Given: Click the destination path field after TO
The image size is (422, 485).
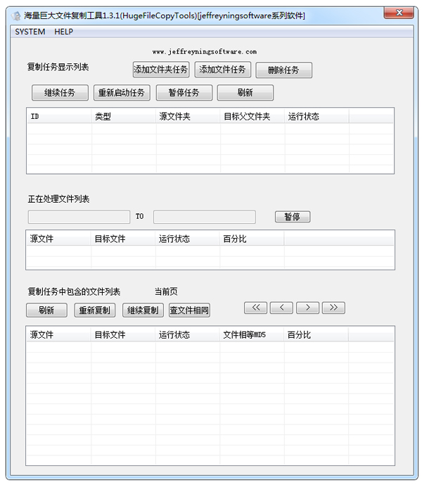Looking at the screenshot, I should click(205, 217).
